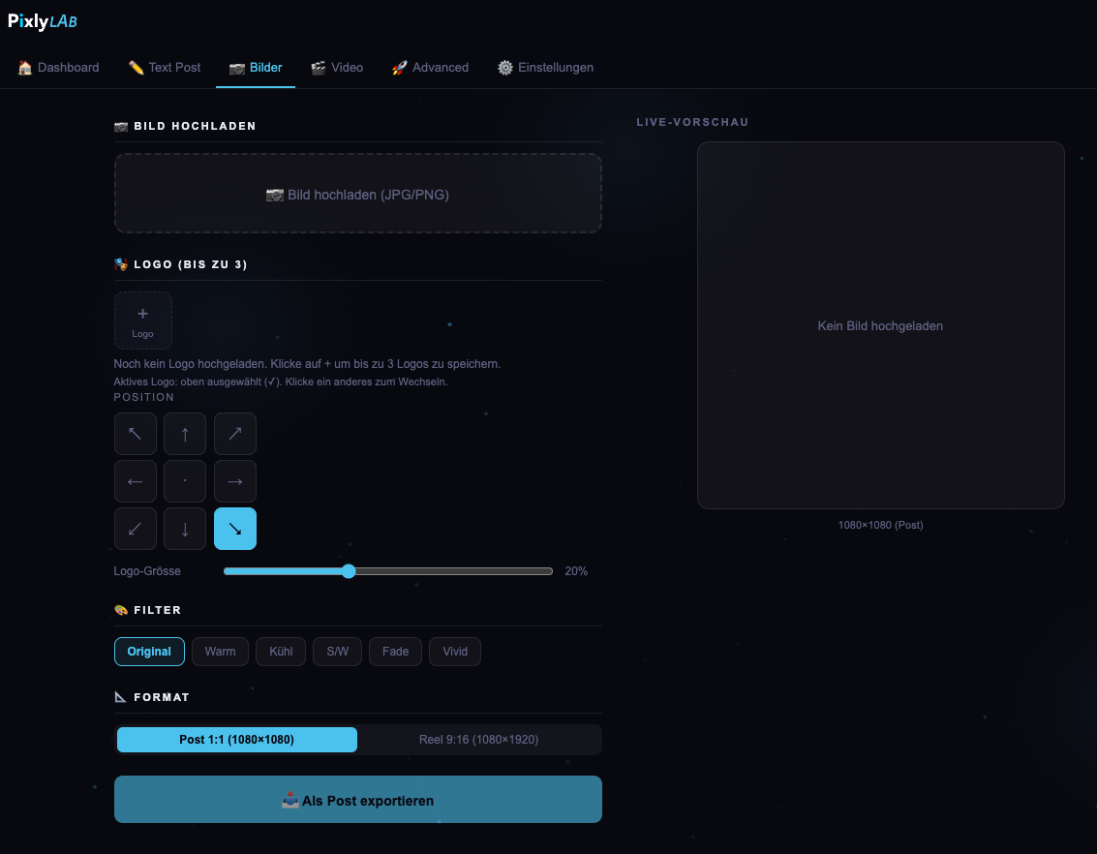Click the PixlyLAB logo
This screenshot has width=1097, height=854.
(43, 21)
